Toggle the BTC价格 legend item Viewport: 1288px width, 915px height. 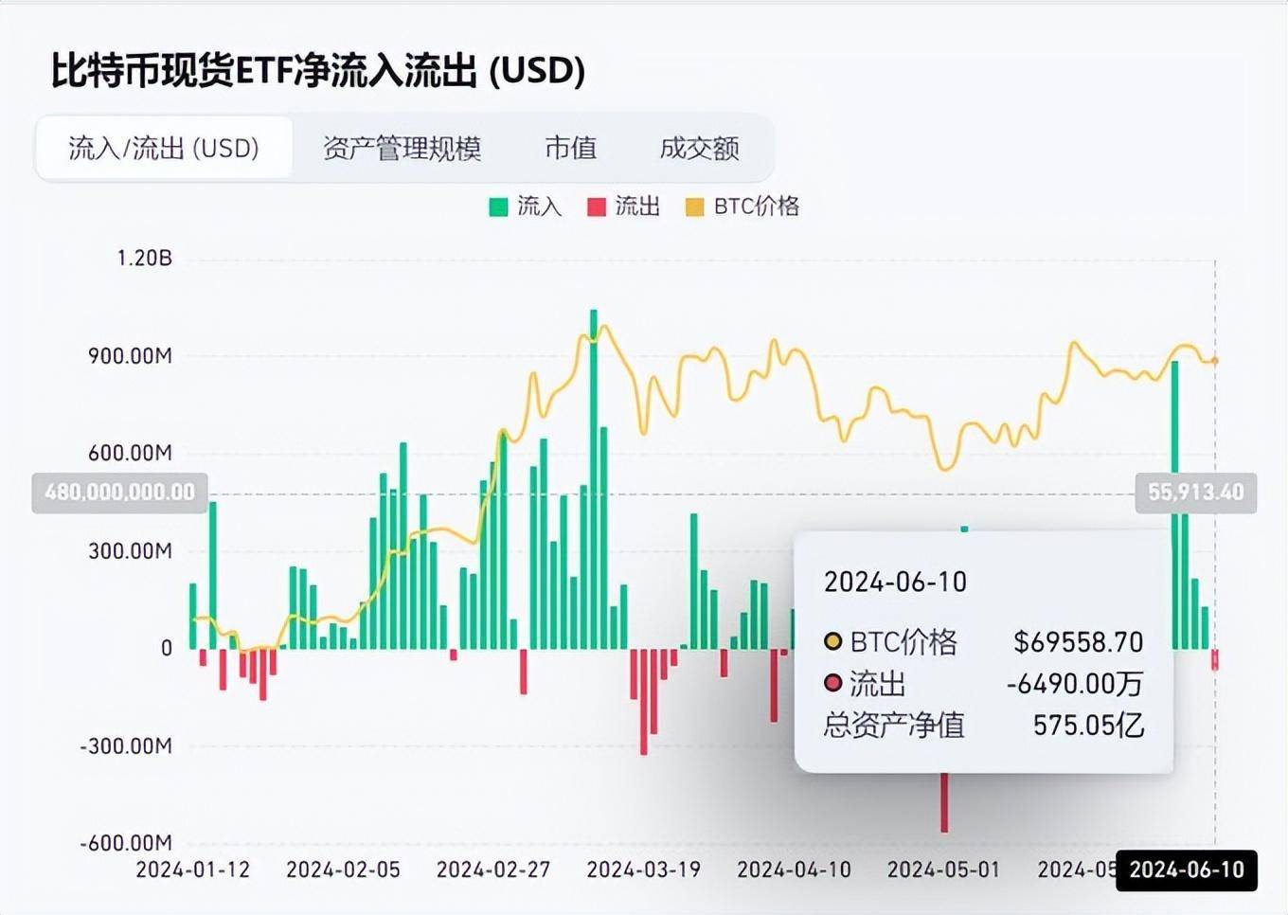[x=742, y=206]
